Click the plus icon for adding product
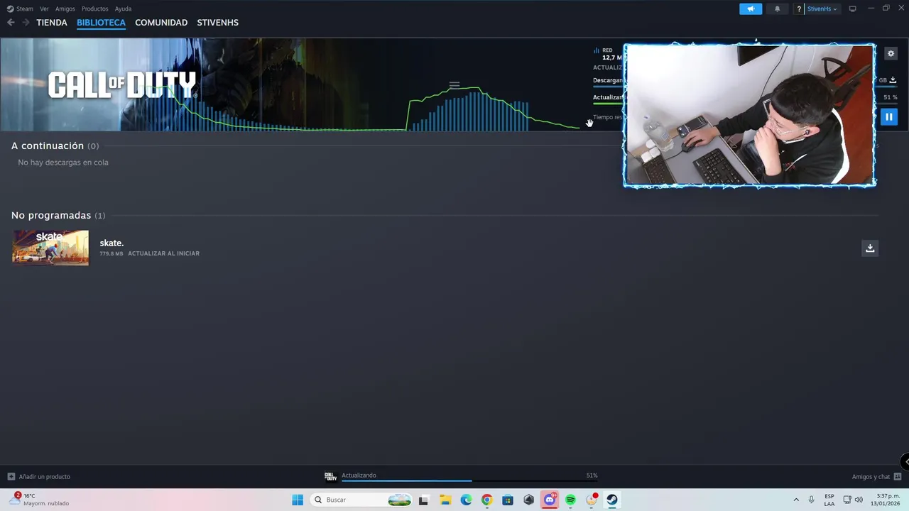 (11, 476)
